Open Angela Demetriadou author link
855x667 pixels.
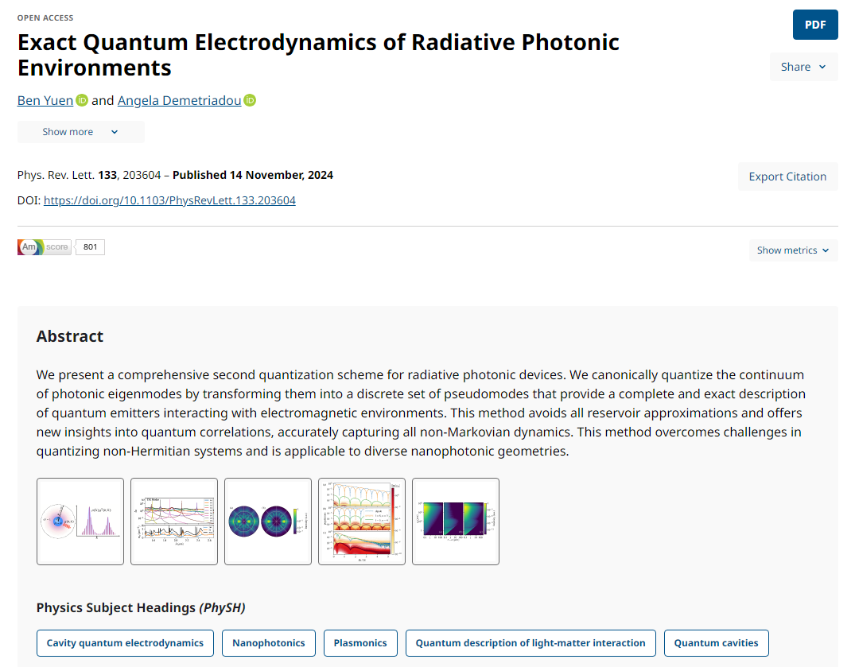180,100
